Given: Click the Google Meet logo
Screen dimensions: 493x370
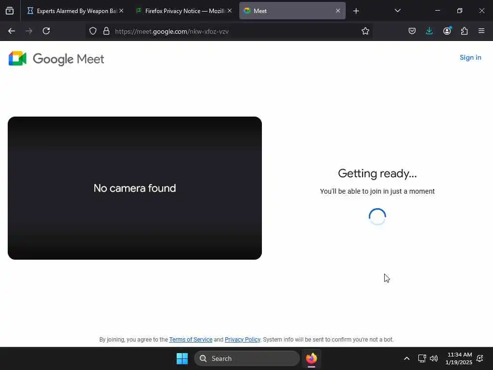Looking at the screenshot, I should [56, 58].
